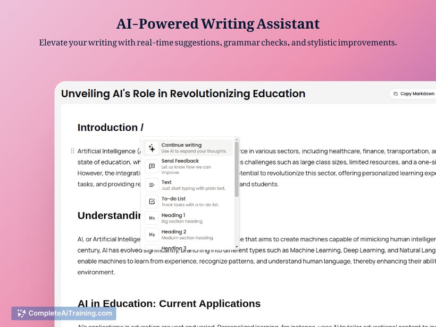Click the document title 'Unveiling AI's Role'
This screenshot has height=327, width=436.
click(183, 94)
